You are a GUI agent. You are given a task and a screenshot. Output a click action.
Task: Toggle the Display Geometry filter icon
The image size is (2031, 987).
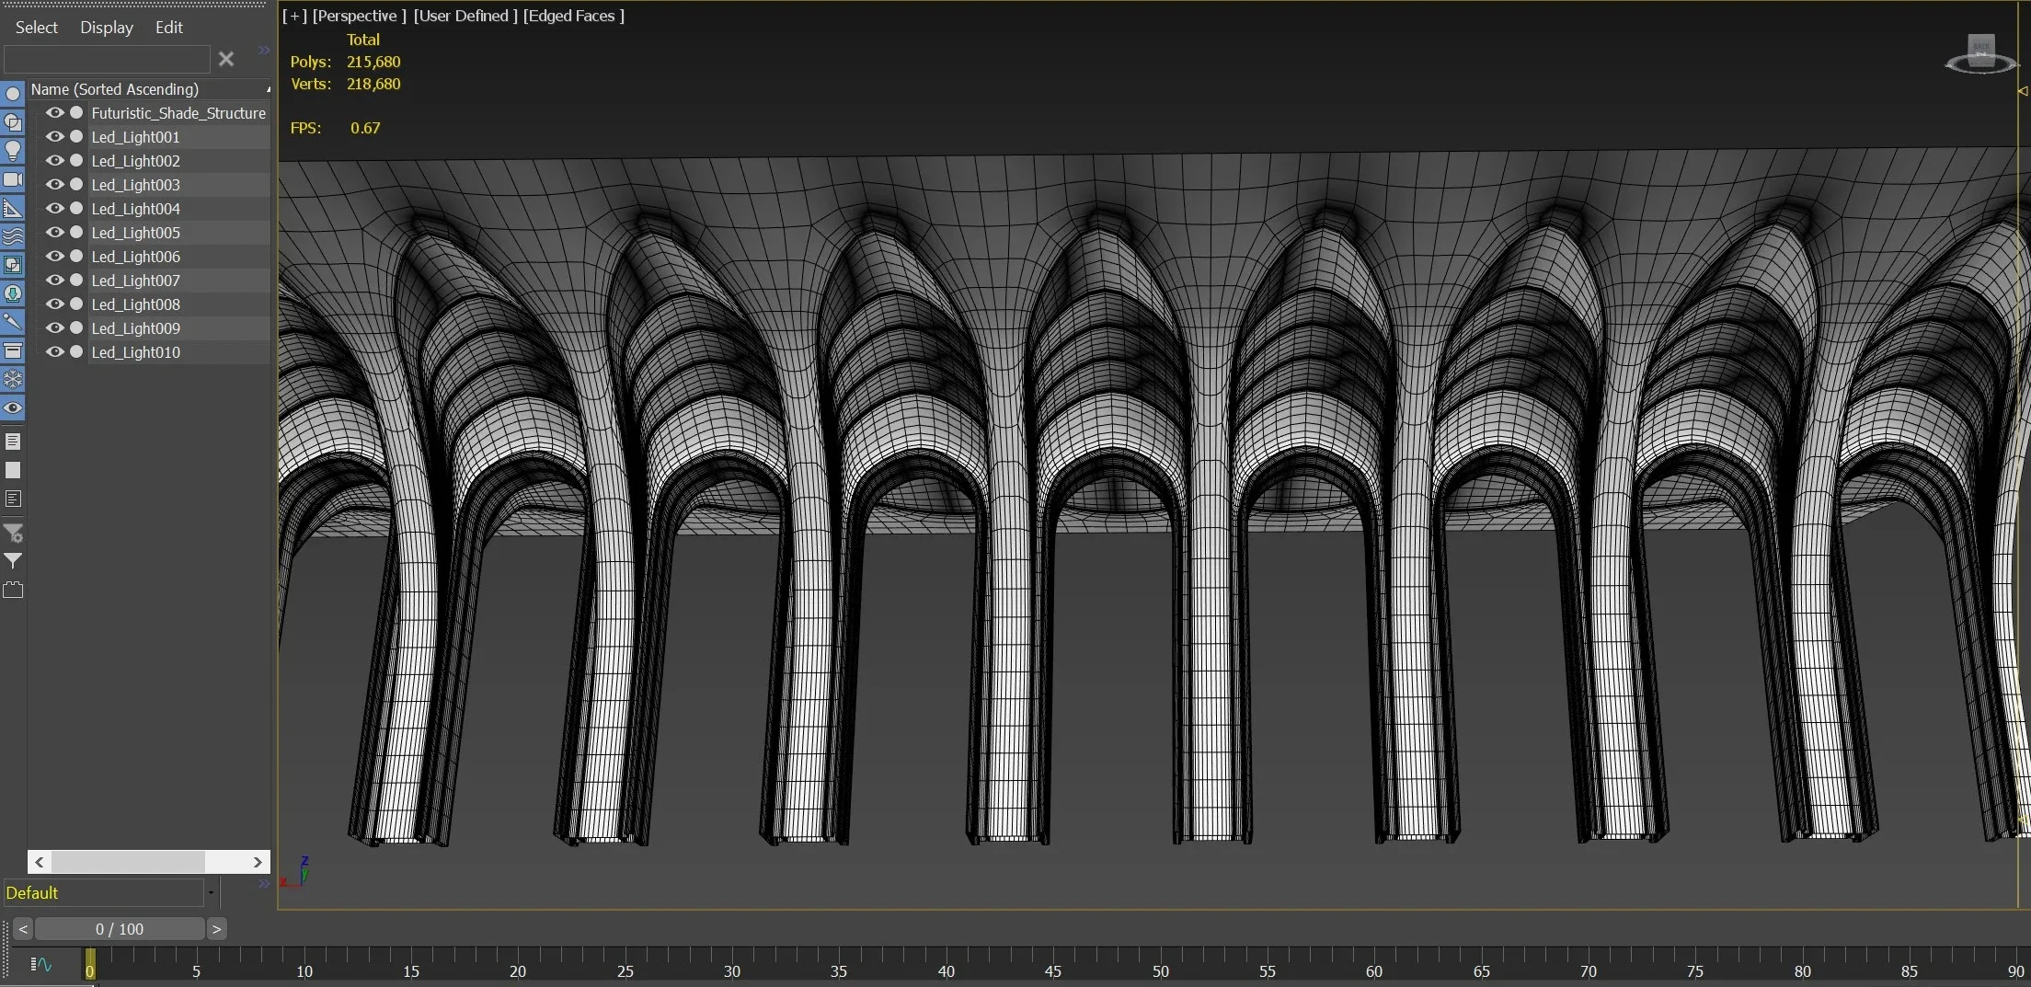pos(13,94)
